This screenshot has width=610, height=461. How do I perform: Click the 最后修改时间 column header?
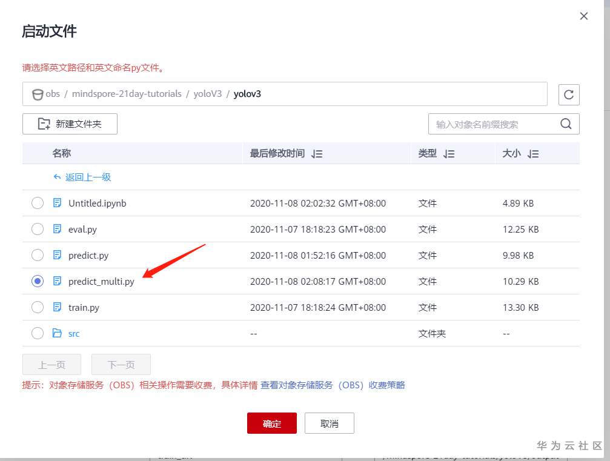pos(277,153)
